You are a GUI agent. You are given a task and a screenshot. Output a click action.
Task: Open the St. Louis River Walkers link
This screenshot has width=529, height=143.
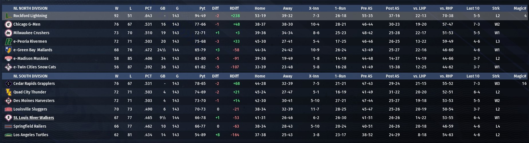tap(33, 118)
